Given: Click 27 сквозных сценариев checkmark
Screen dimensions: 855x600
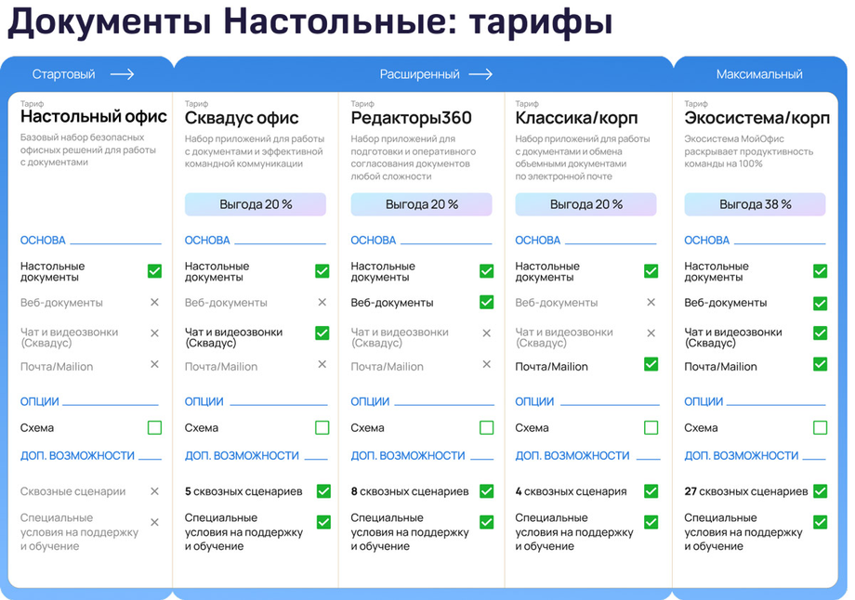Looking at the screenshot, I should click(820, 491).
